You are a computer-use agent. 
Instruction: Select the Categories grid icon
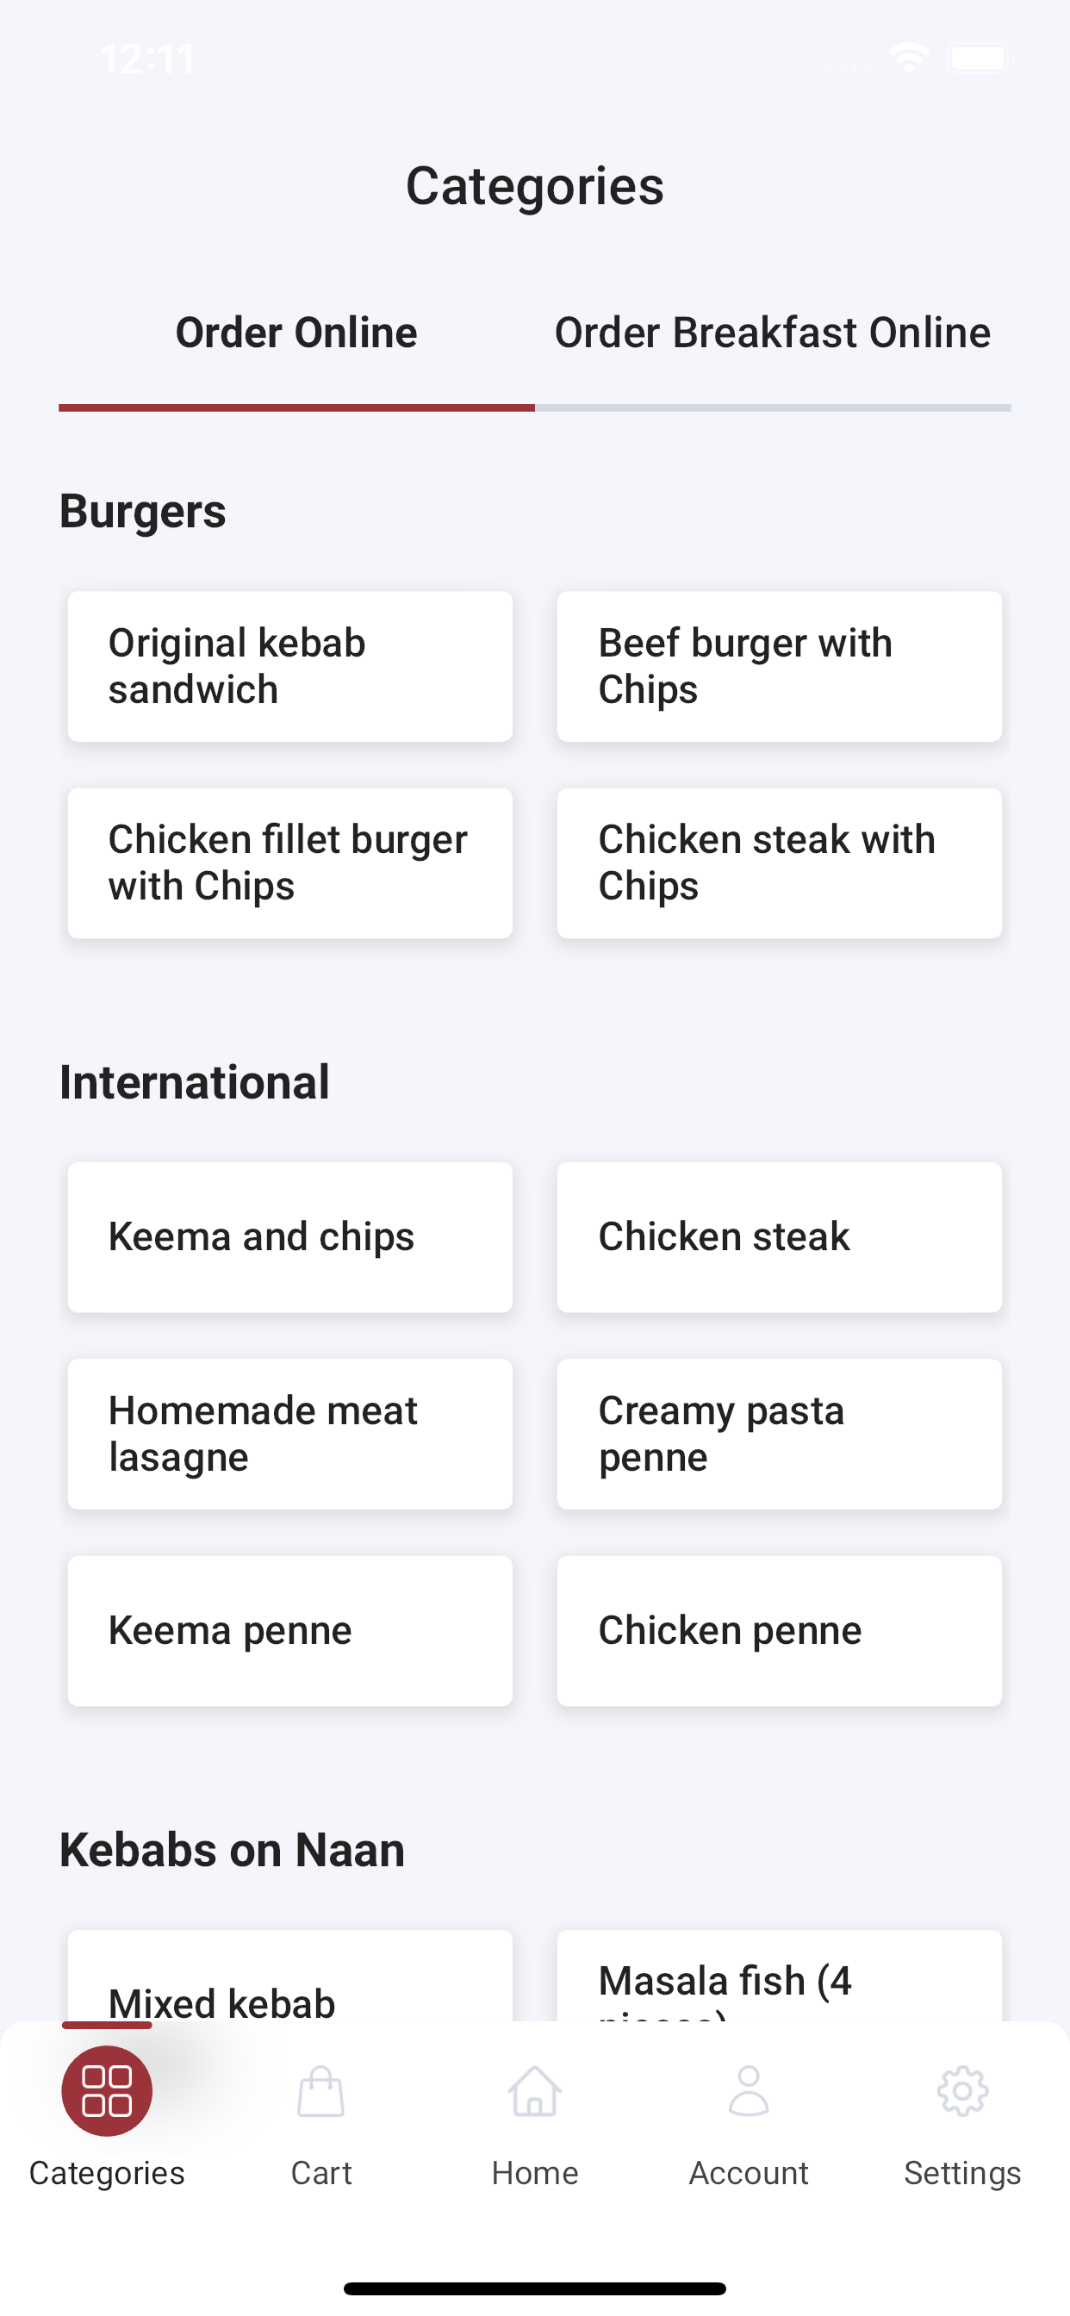[107, 2090]
